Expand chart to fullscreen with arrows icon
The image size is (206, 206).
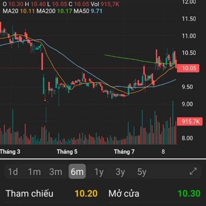pyautogui.click(x=193, y=171)
